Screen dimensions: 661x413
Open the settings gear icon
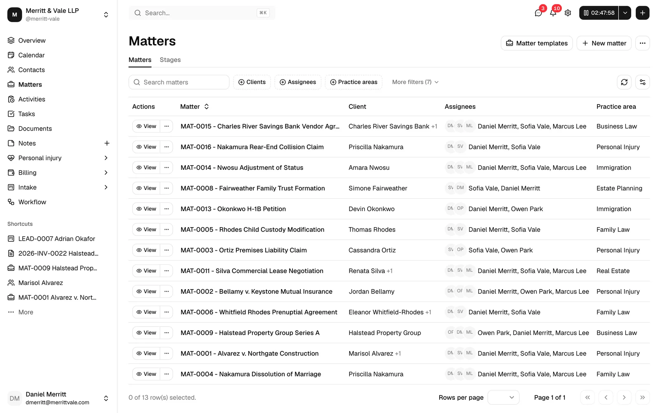point(568,13)
